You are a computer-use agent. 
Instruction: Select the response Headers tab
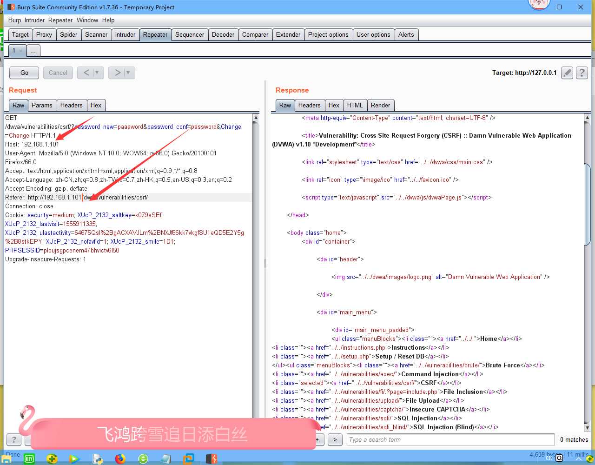(x=309, y=105)
